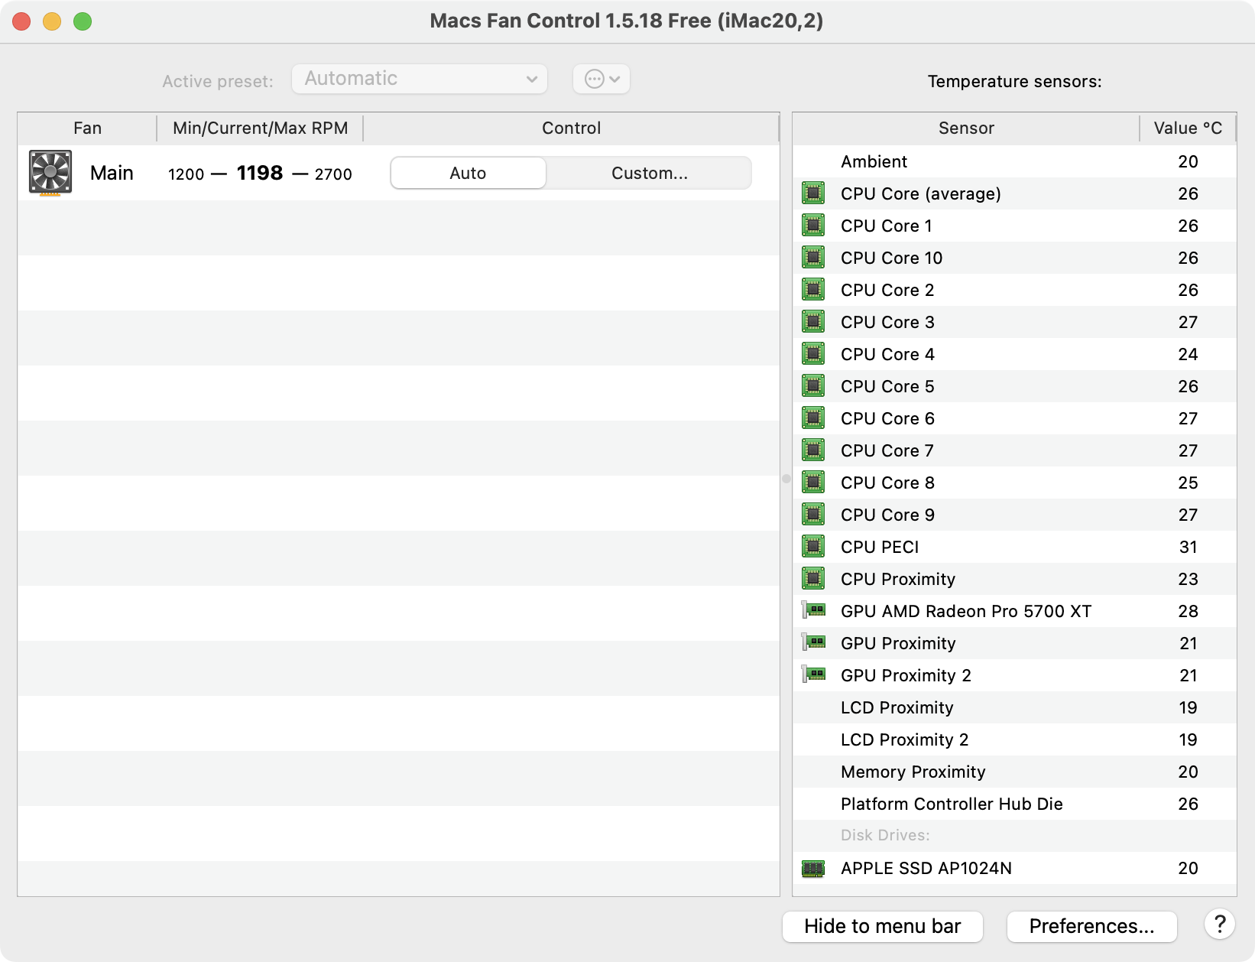The image size is (1255, 962).
Task: Click the CPU Core (average) sensor icon
Action: click(812, 193)
